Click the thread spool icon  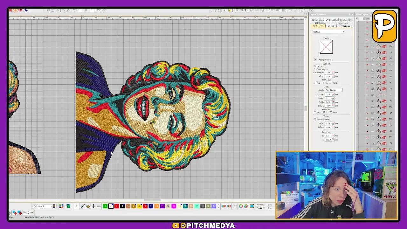click(252, 206)
